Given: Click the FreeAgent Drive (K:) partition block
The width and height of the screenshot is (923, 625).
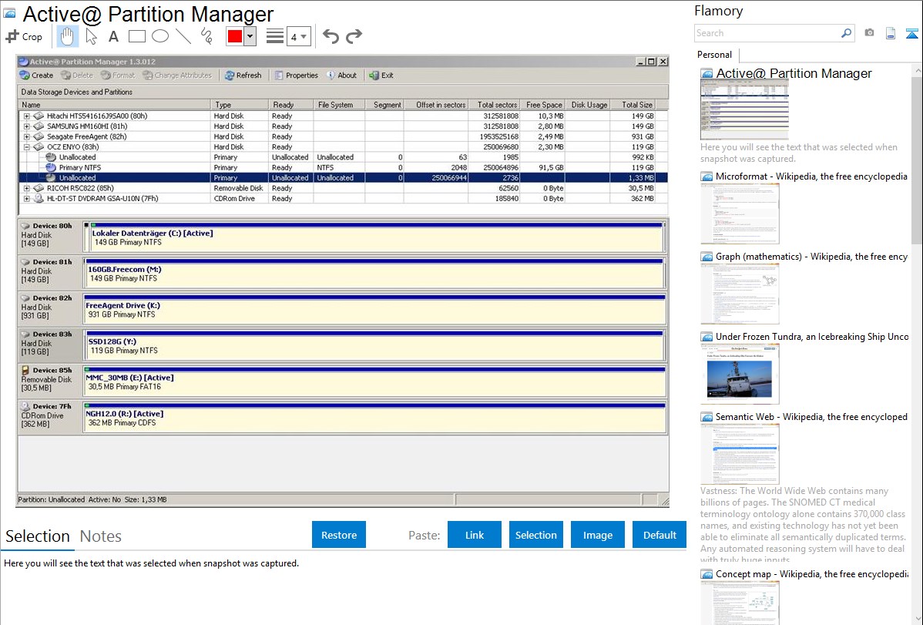Looking at the screenshot, I should coord(374,309).
